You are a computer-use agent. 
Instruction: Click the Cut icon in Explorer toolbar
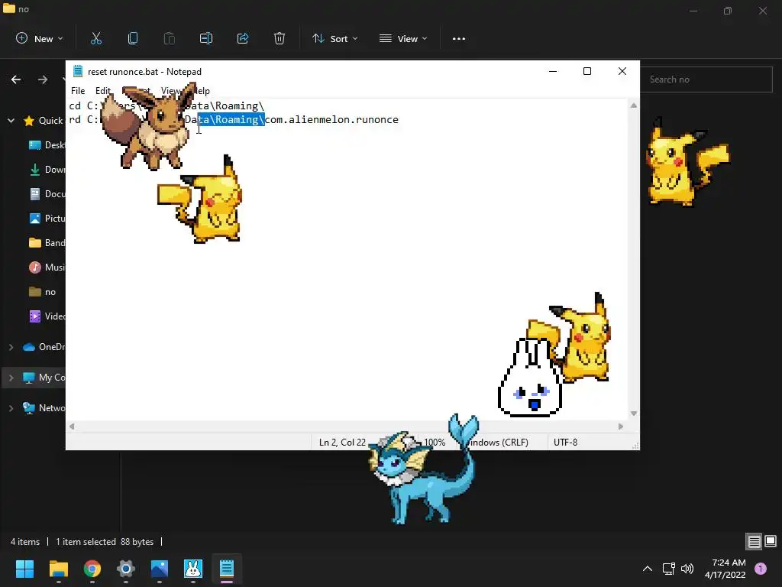pyautogui.click(x=96, y=38)
